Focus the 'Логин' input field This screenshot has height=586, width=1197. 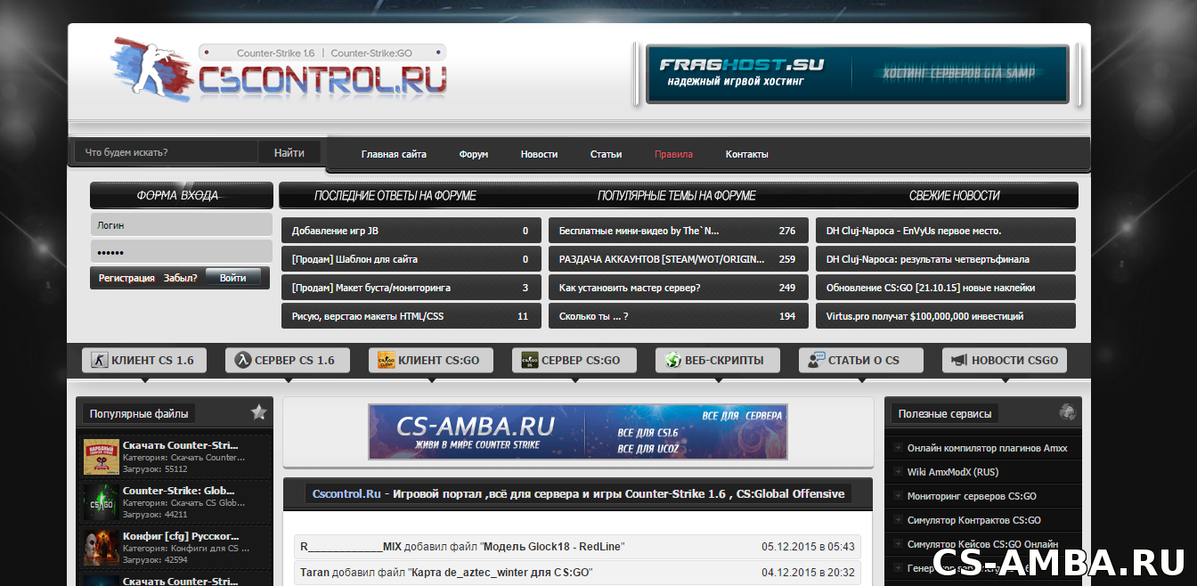coord(182,224)
